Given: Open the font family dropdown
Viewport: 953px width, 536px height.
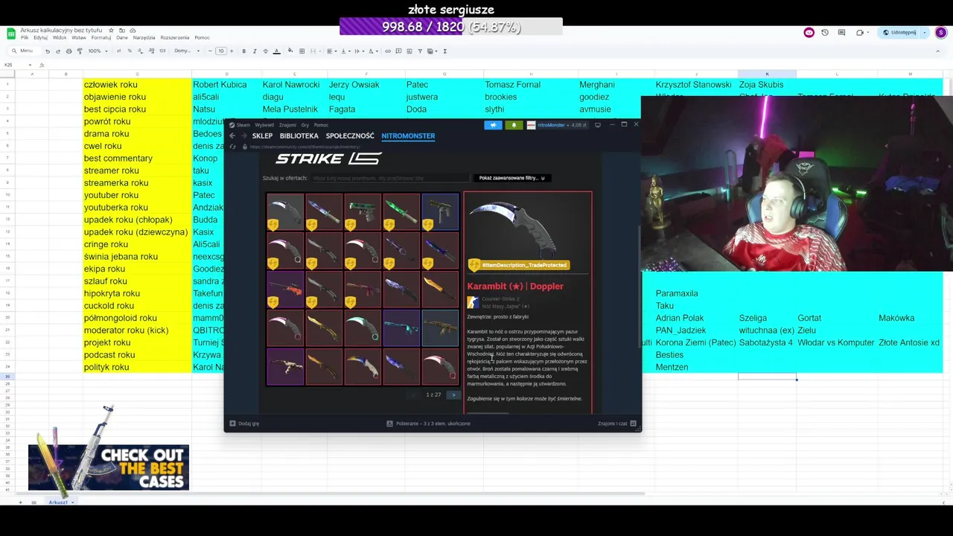Looking at the screenshot, I should pyautogui.click(x=187, y=51).
